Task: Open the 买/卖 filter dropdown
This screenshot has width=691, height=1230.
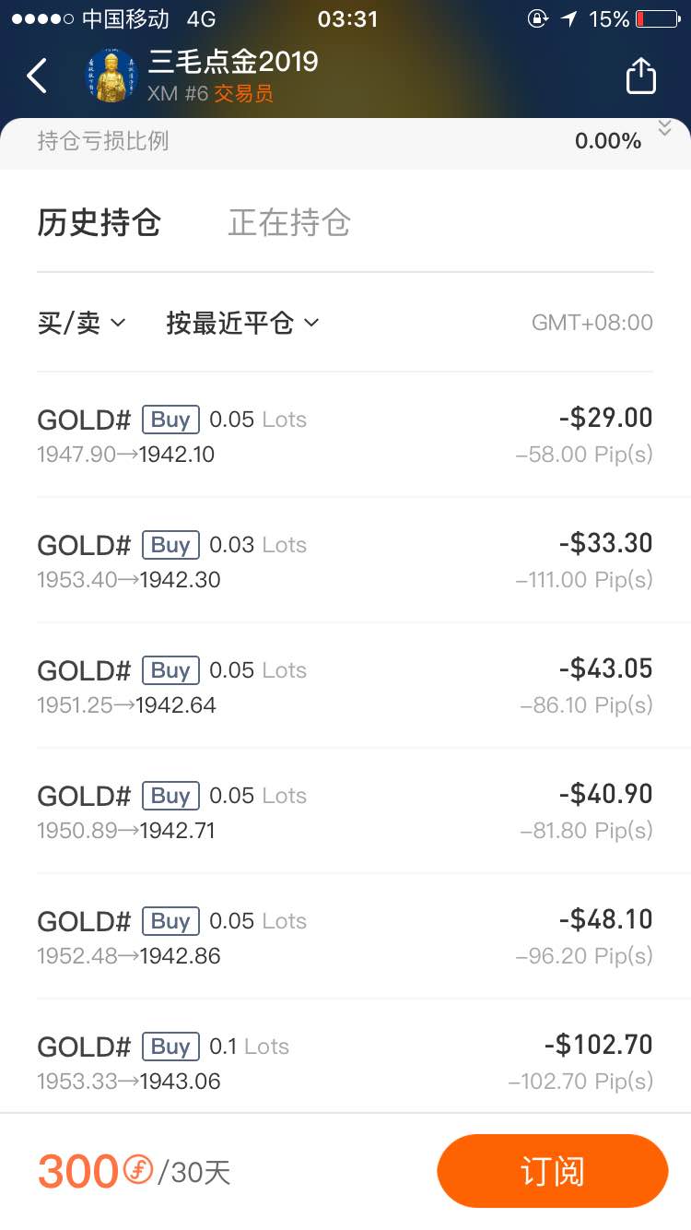Action: coord(81,323)
